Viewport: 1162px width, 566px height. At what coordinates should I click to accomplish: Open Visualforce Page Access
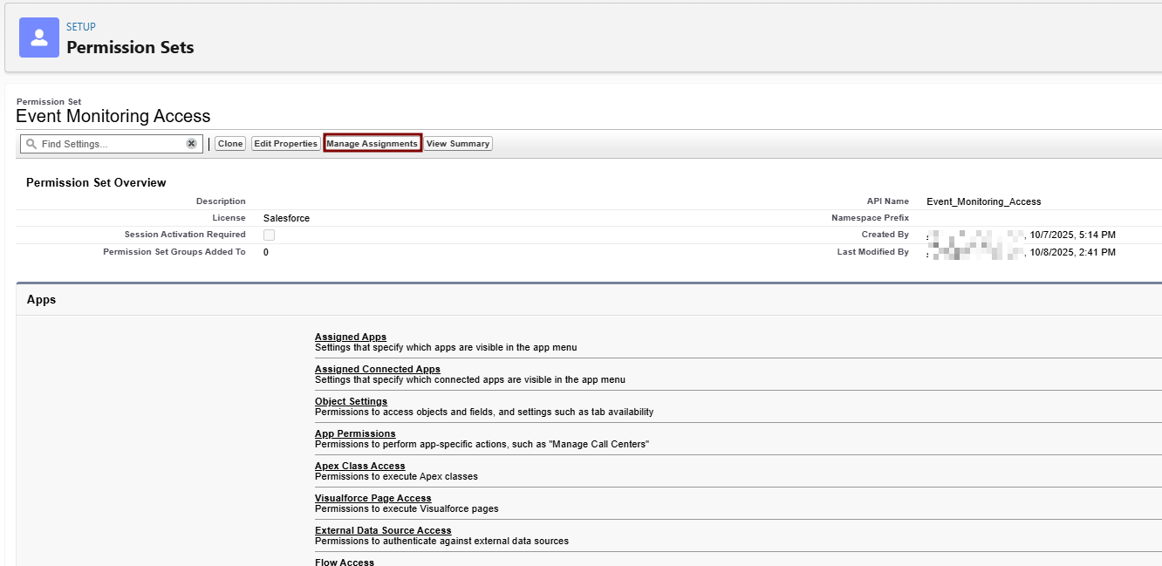point(373,498)
